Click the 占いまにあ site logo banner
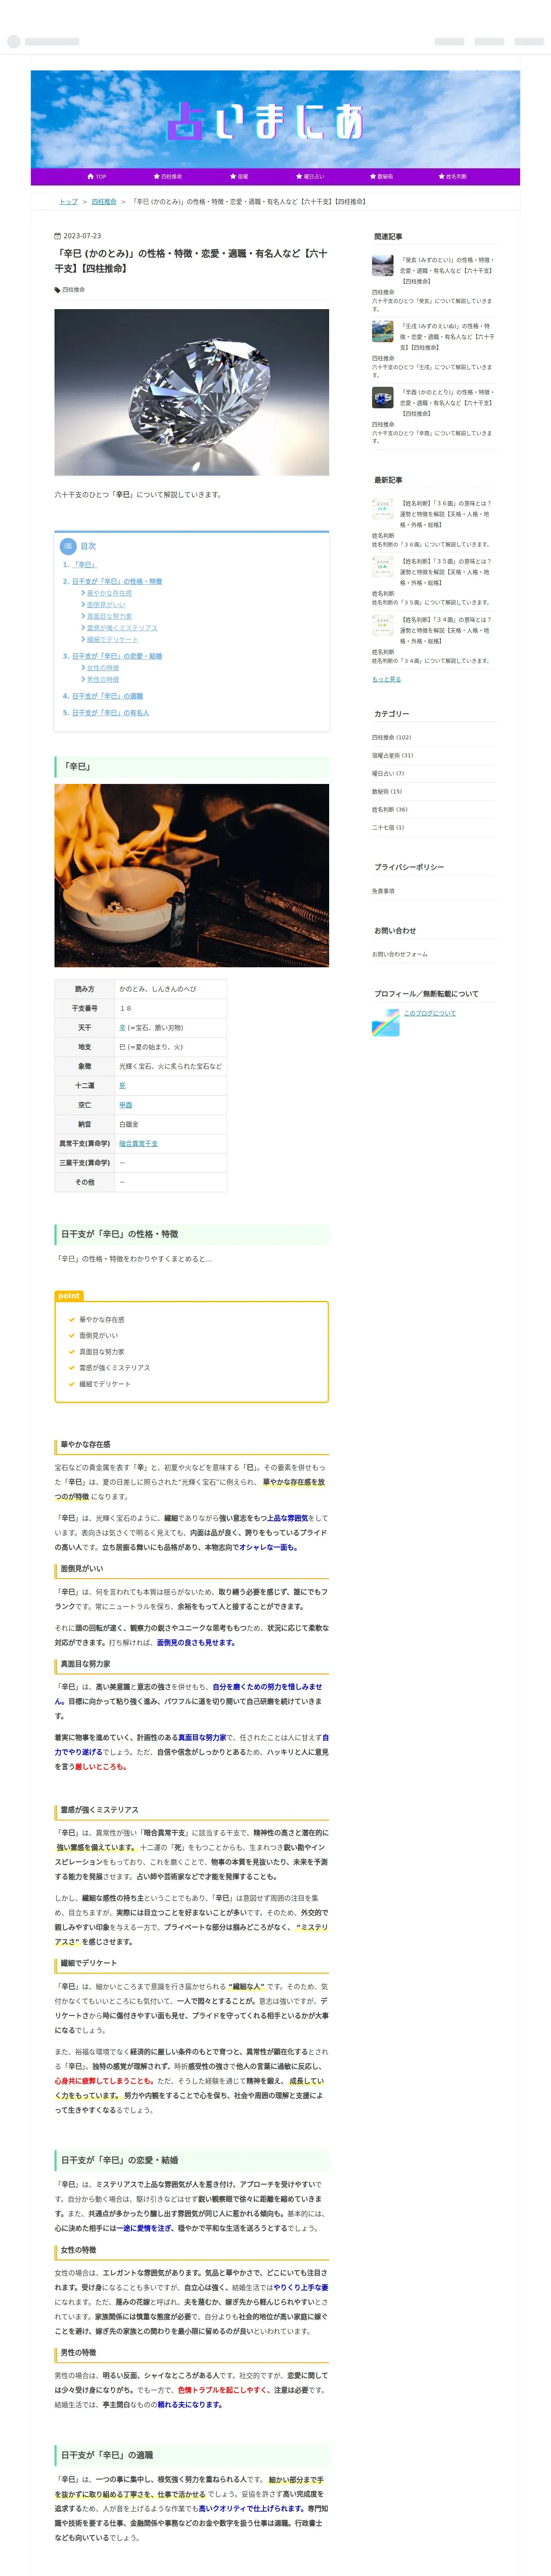Screen dimensions: 551x2576 (275, 119)
